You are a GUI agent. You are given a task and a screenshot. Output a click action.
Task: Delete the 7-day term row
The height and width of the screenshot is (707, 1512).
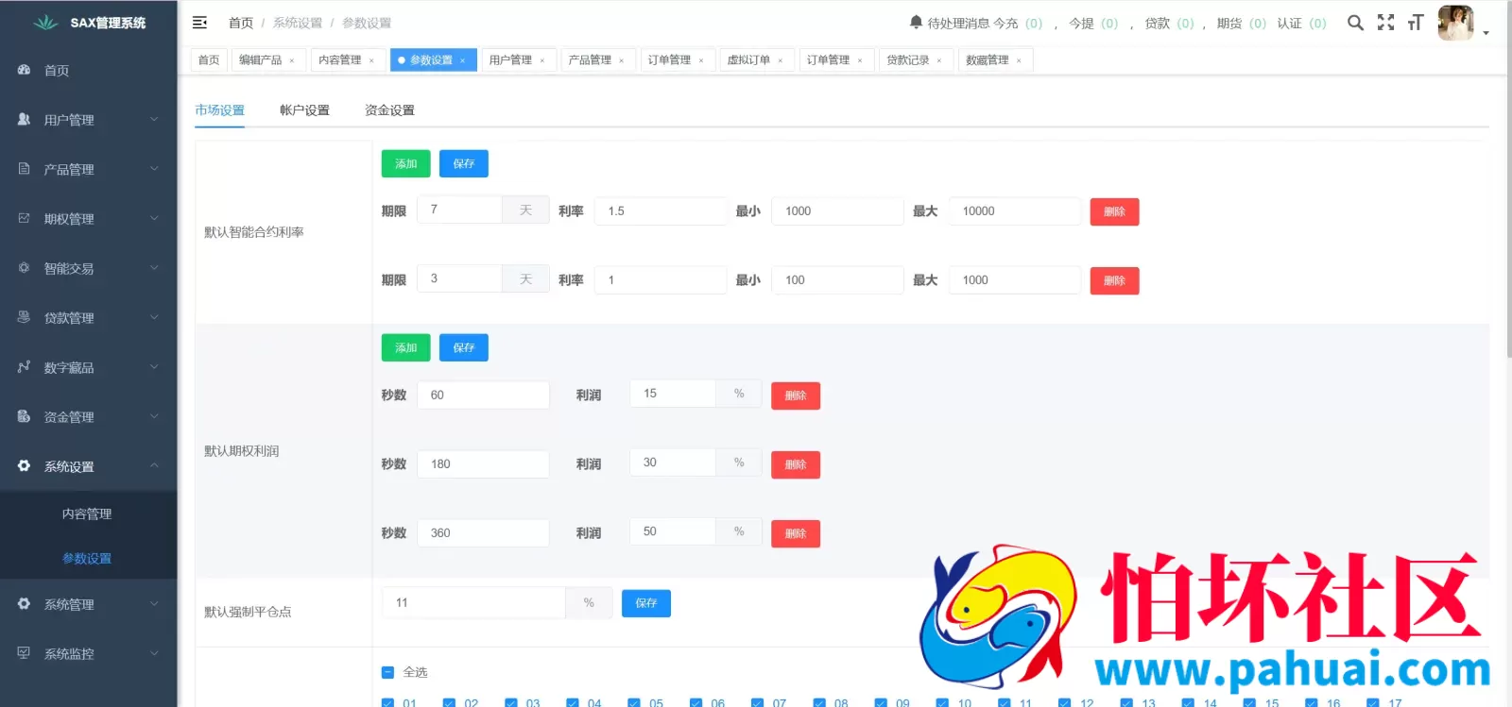tap(1114, 211)
